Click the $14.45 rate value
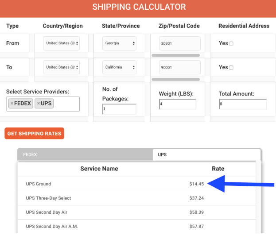This screenshot has height=243, width=276. point(197,184)
